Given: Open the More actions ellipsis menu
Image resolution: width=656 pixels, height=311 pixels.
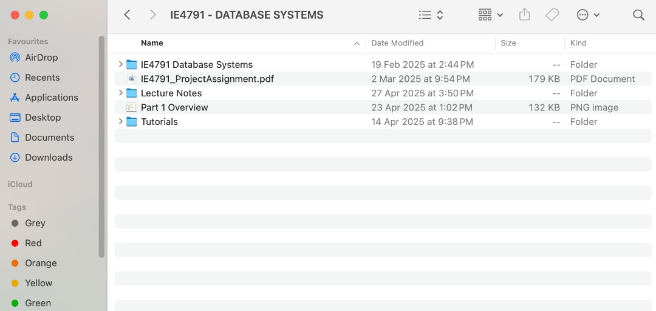Looking at the screenshot, I should click(x=587, y=15).
